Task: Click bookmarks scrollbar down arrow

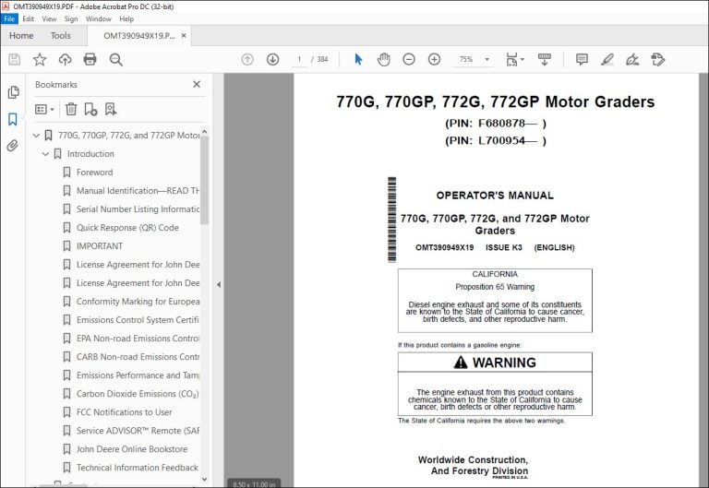Action: (x=204, y=479)
